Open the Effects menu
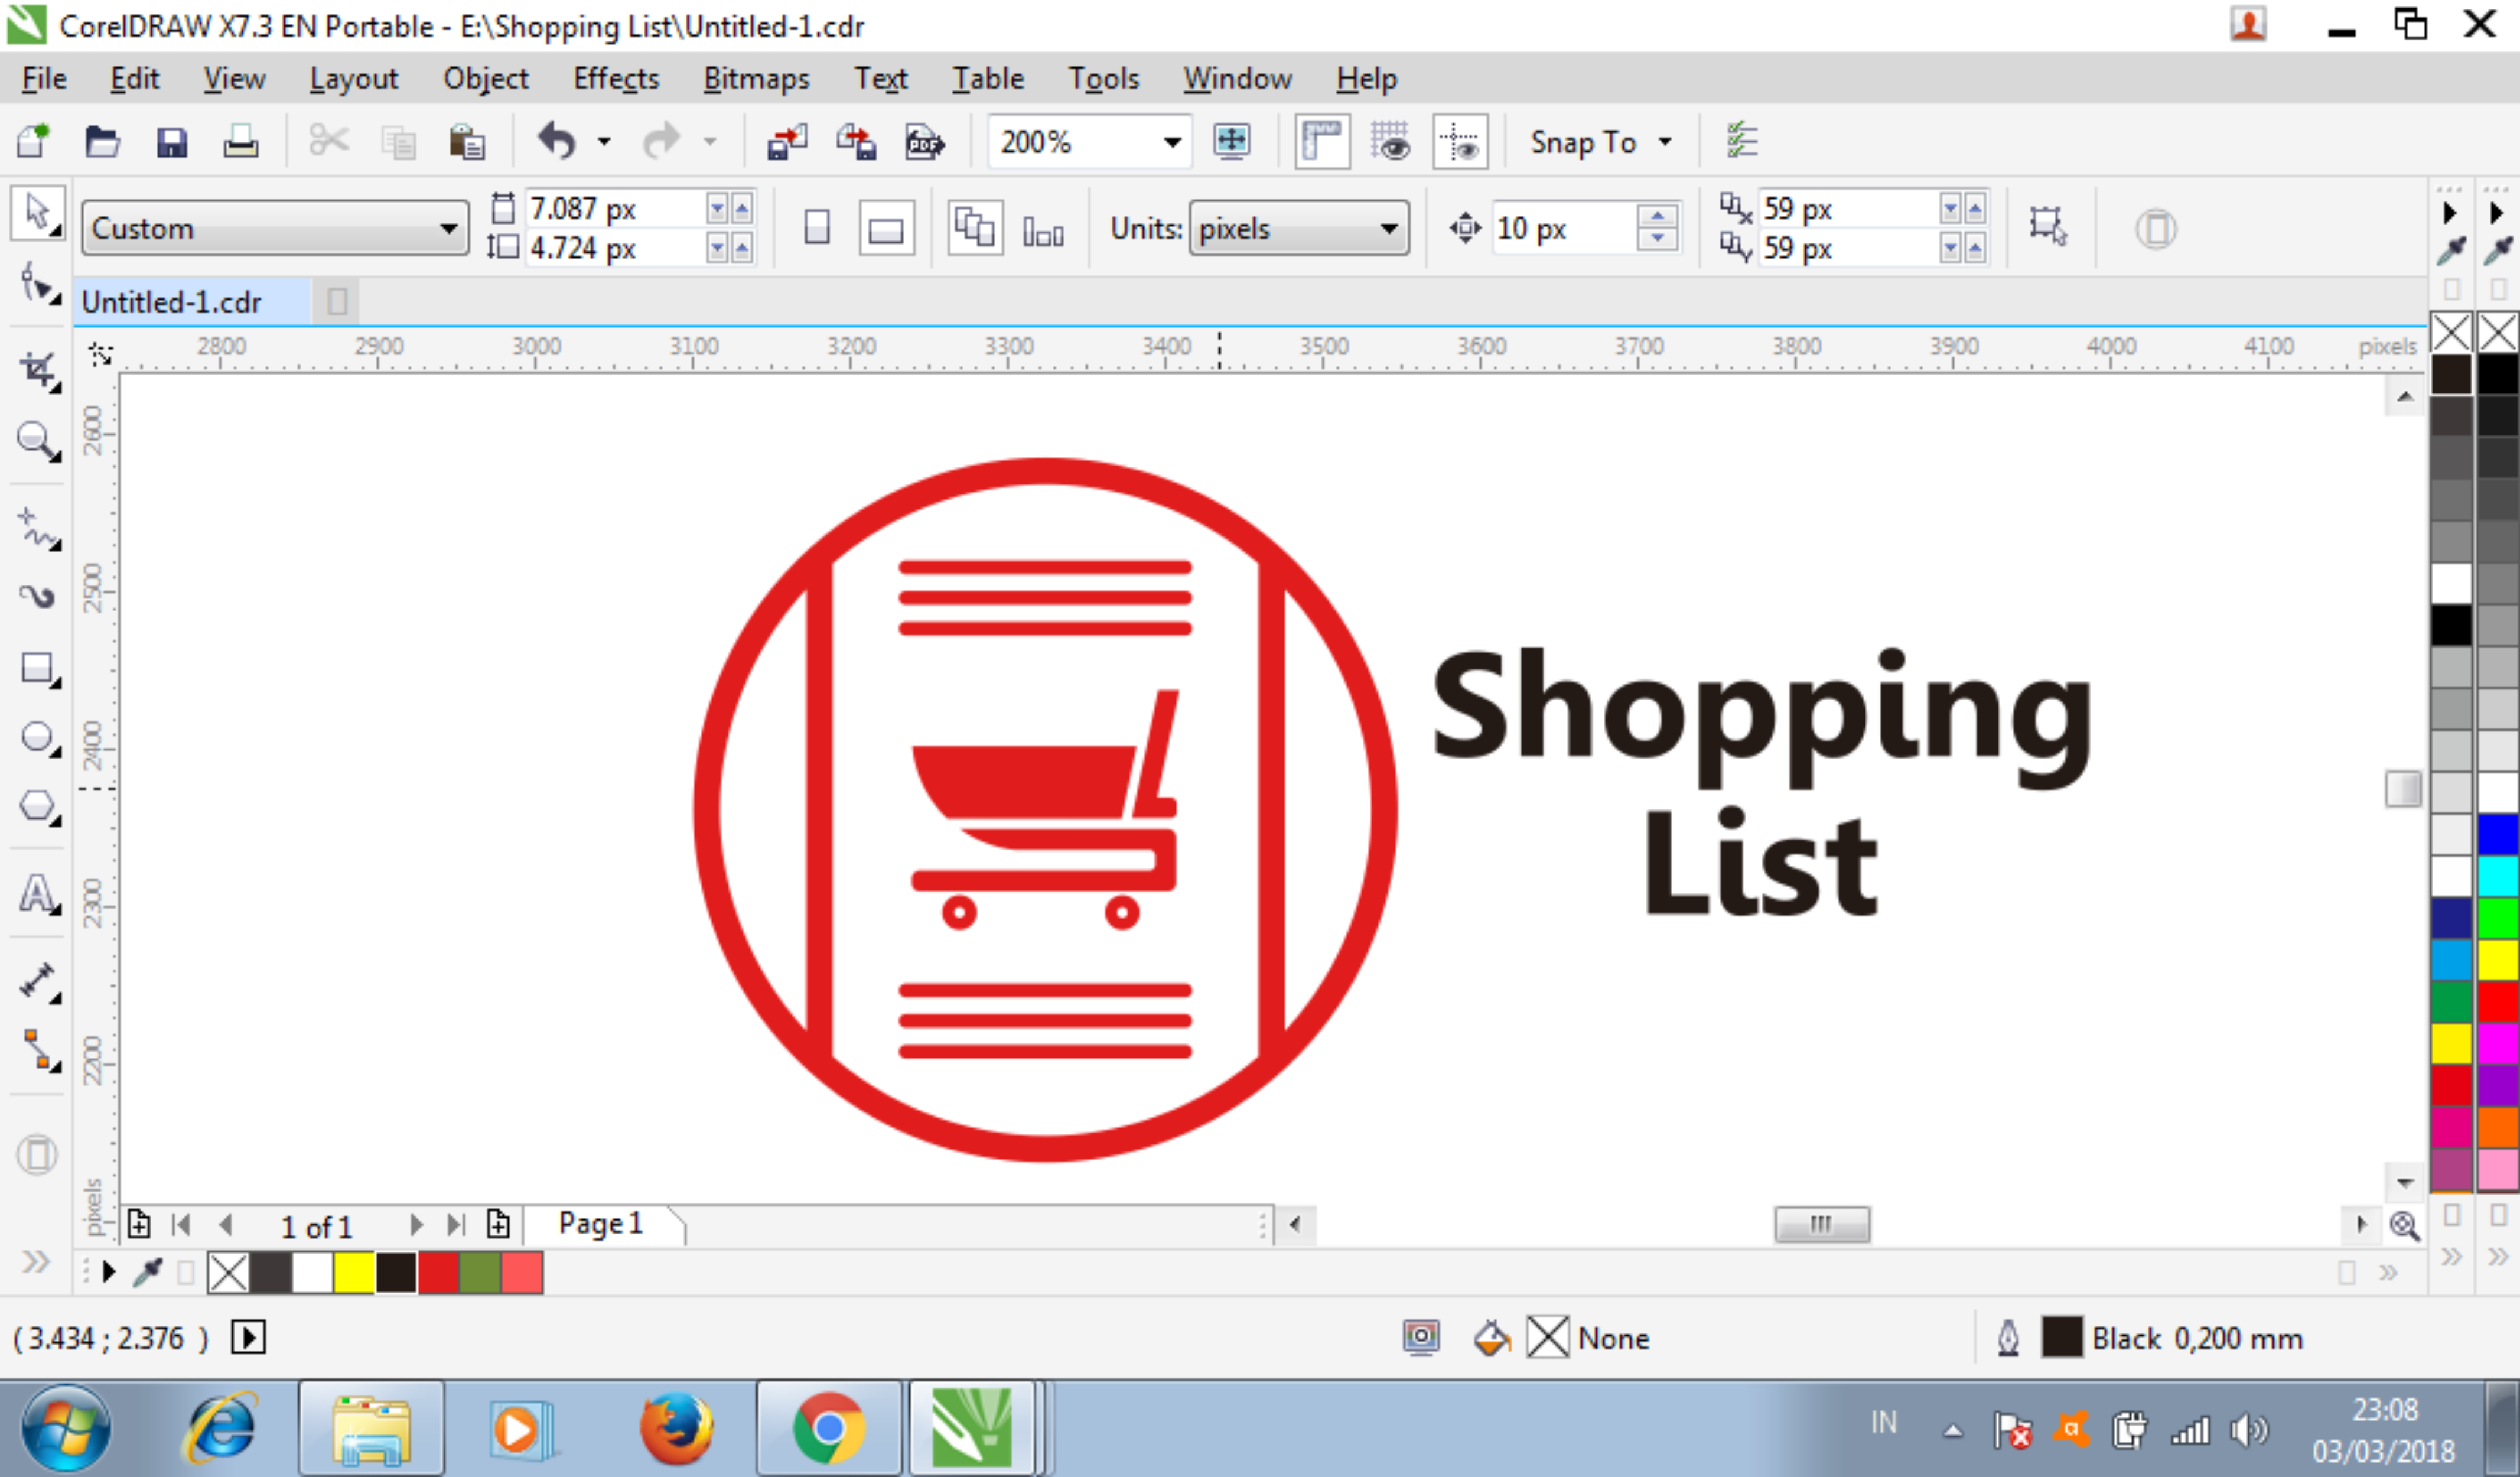Viewport: 2520px width, 1477px height. [616, 79]
